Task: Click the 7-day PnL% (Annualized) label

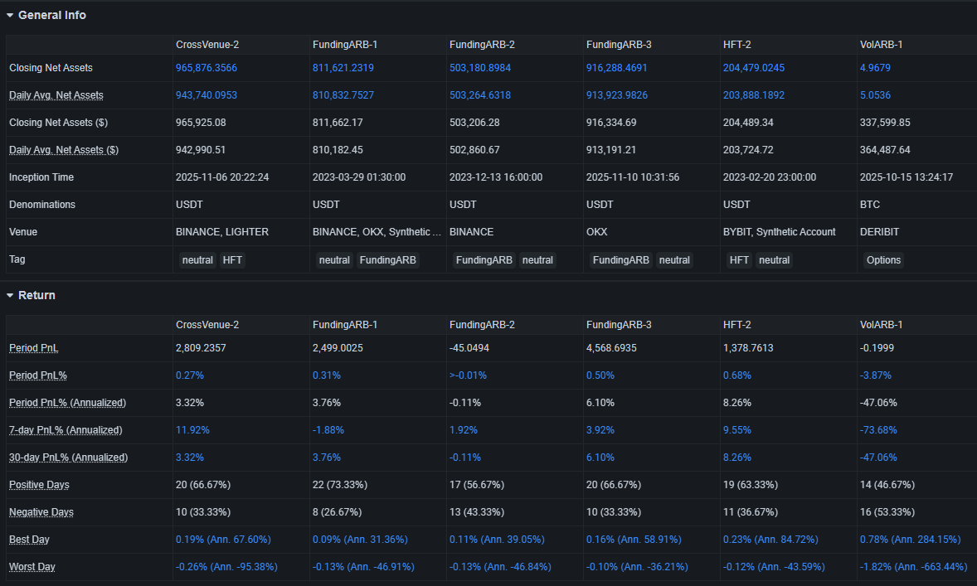Action: pyautogui.click(x=66, y=430)
